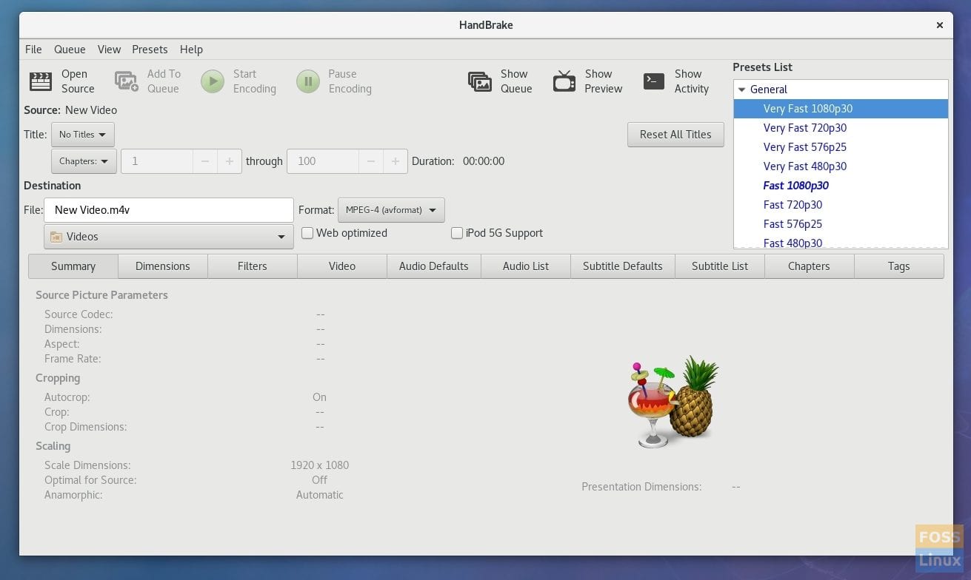Select the Fast 720p30 preset

841,205
